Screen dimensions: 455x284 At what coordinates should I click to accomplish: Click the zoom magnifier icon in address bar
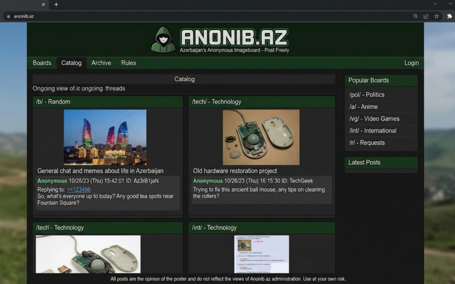pyautogui.click(x=415, y=16)
